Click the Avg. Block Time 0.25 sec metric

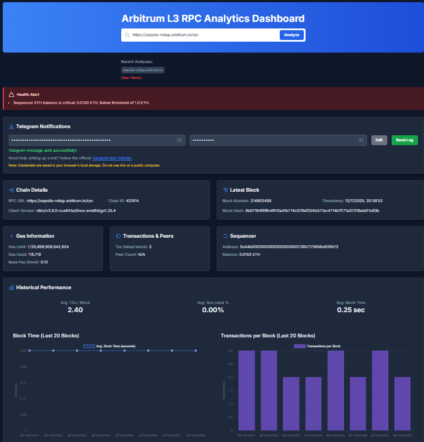[x=351, y=310]
